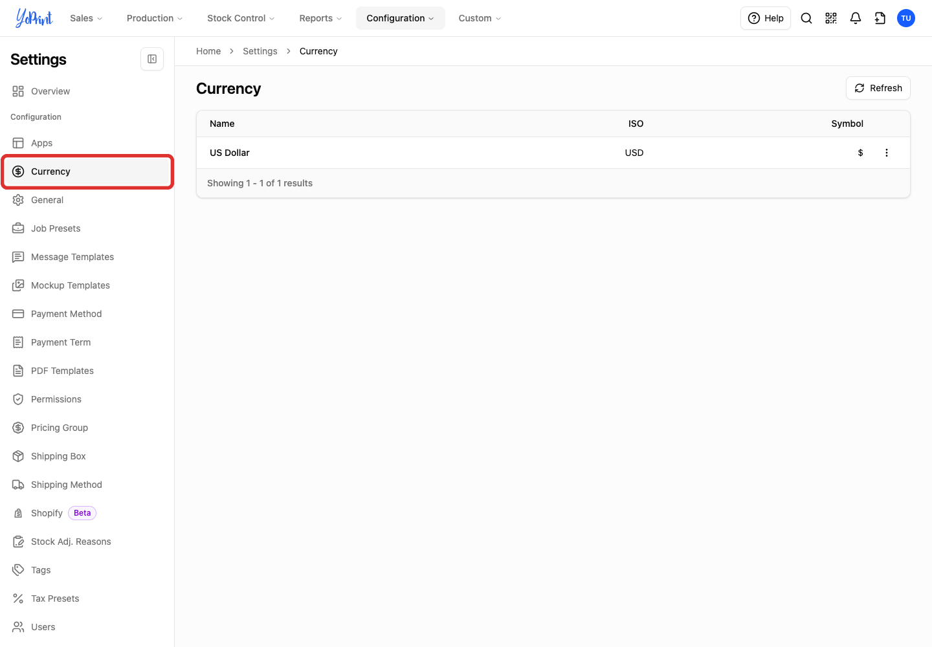Open Permissions settings

[87, 399]
